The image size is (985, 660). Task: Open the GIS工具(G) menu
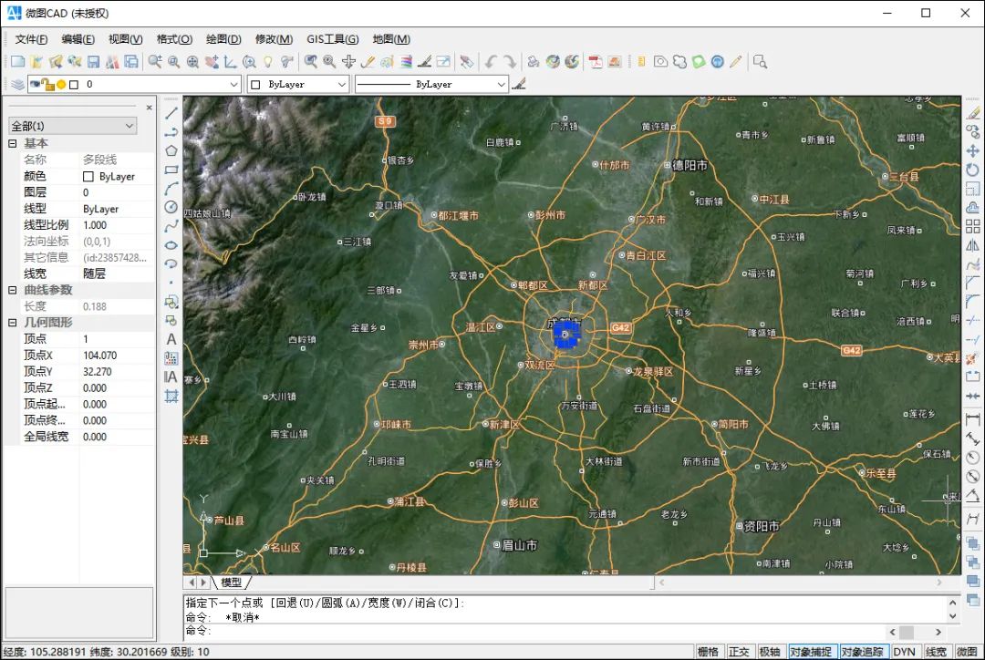[332, 39]
